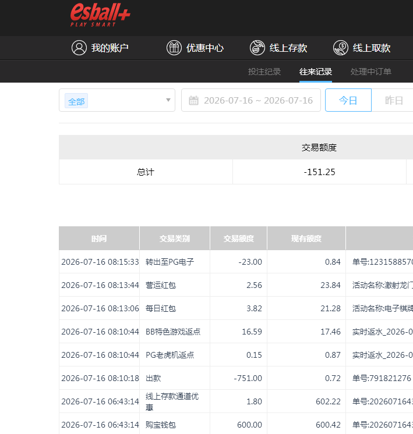Select the 昨日 date button
Viewport: 413px width, 434px height.
click(x=394, y=100)
